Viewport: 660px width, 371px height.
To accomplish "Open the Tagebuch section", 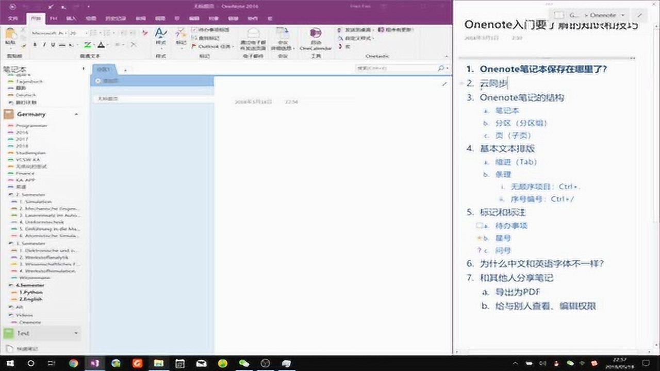I will pos(29,81).
